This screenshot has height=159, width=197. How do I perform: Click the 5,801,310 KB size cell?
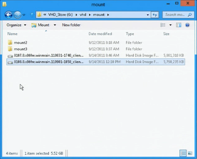pyautogui.click(x=173, y=55)
